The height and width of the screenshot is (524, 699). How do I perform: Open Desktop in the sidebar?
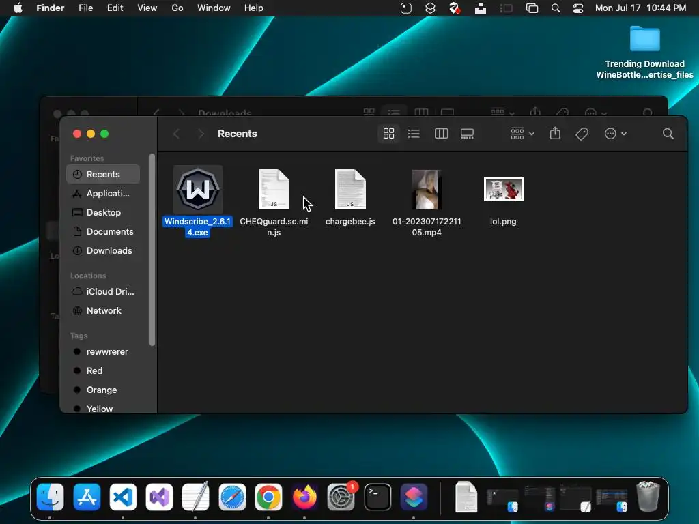(x=103, y=213)
